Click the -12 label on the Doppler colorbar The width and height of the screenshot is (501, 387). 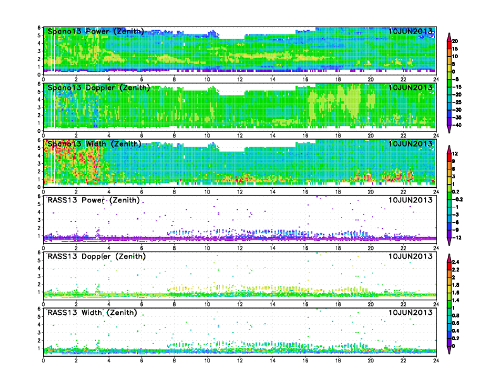(x=457, y=238)
